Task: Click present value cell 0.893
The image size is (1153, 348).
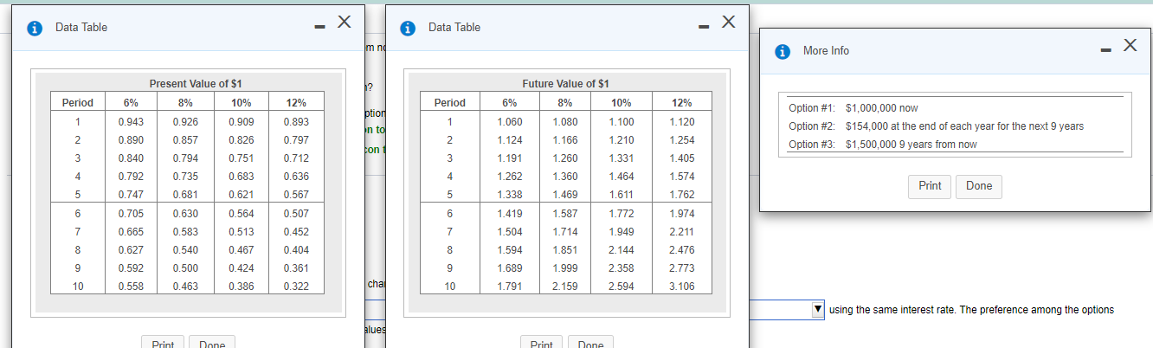Action: click(296, 122)
